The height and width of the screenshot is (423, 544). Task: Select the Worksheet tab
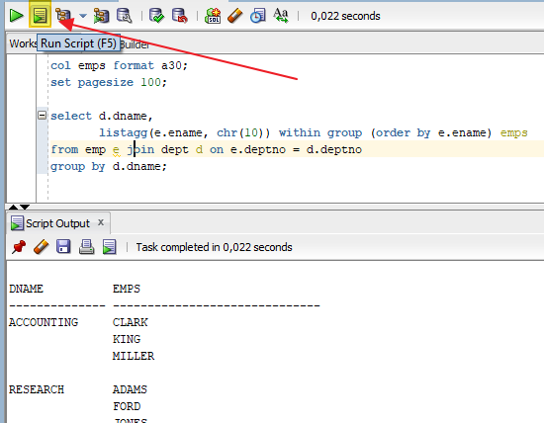coord(22,44)
